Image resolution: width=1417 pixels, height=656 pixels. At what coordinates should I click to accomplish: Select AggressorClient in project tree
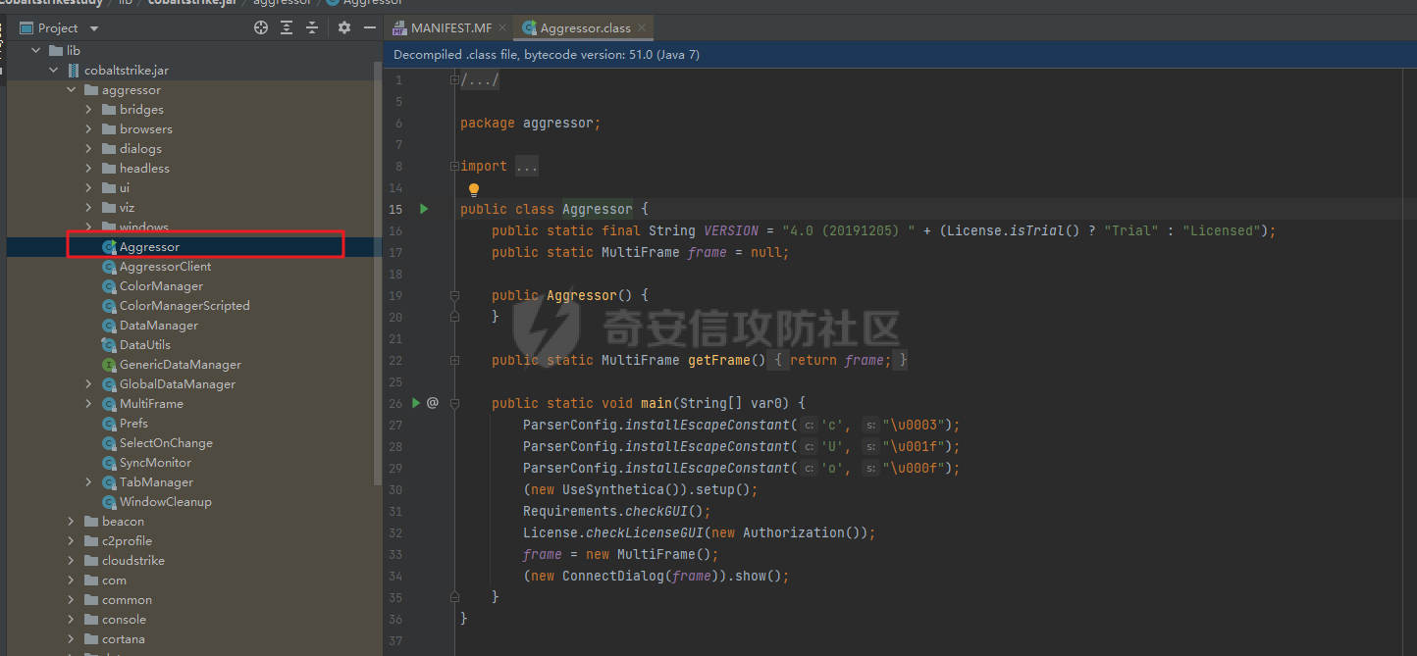tap(165, 267)
